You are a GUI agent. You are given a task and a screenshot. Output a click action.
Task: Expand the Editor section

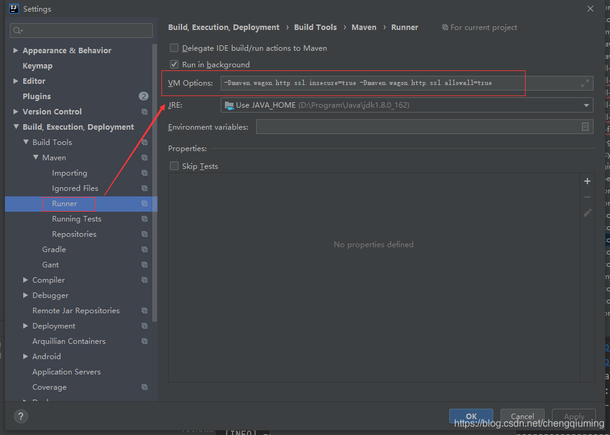[15, 81]
